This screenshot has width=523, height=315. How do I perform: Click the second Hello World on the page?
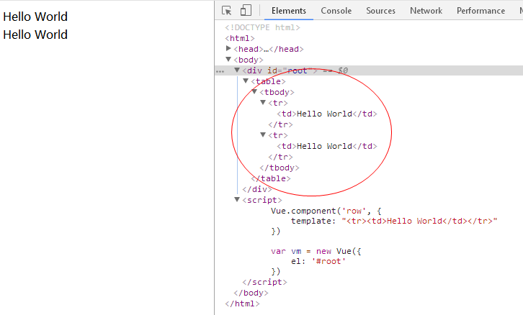click(35, 35)
